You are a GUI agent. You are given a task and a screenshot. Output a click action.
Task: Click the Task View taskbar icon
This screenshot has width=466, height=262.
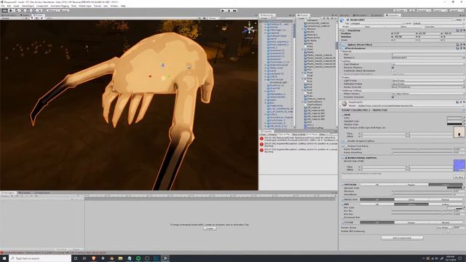coord(84,258)
